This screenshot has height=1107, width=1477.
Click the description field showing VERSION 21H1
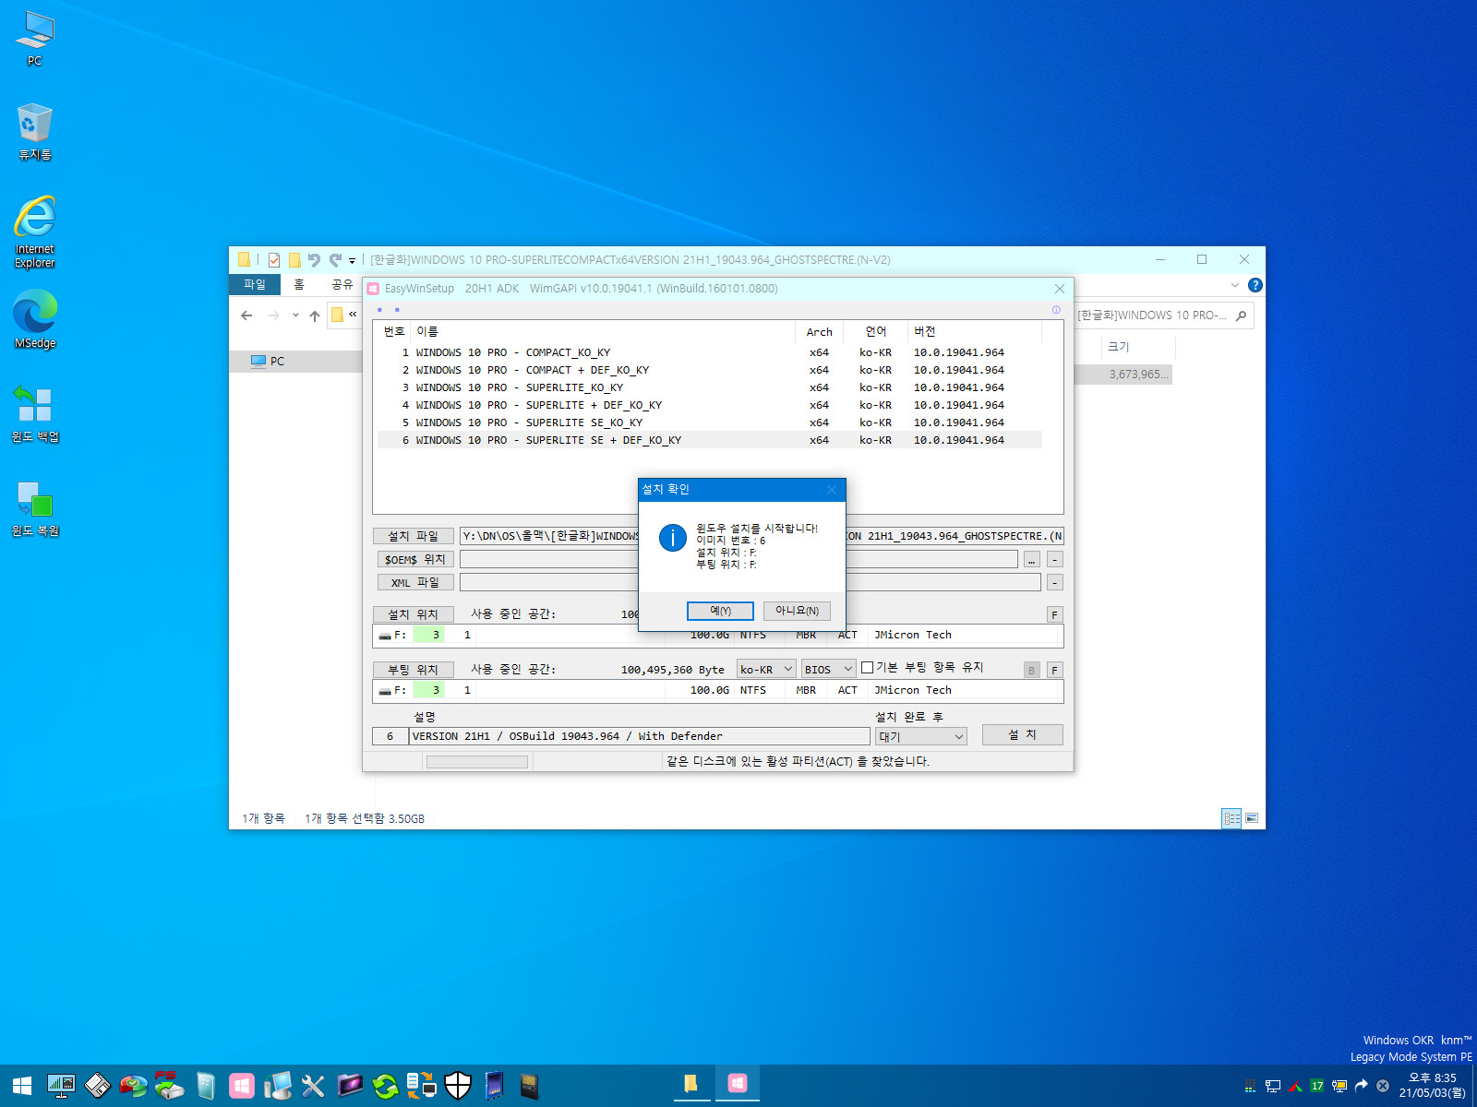coord(639,736)
